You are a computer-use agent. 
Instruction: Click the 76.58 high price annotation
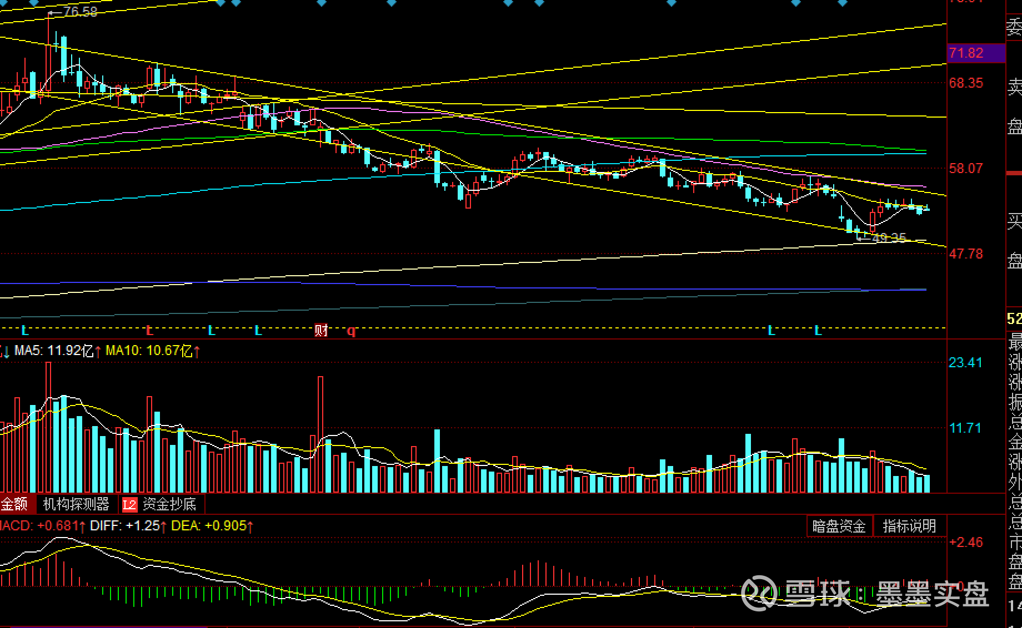coord(80,12)
